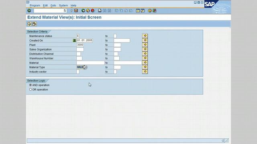Screen dimensions: 257x144
Task: Open the command field history dropdown
Action: click(65, 11)
